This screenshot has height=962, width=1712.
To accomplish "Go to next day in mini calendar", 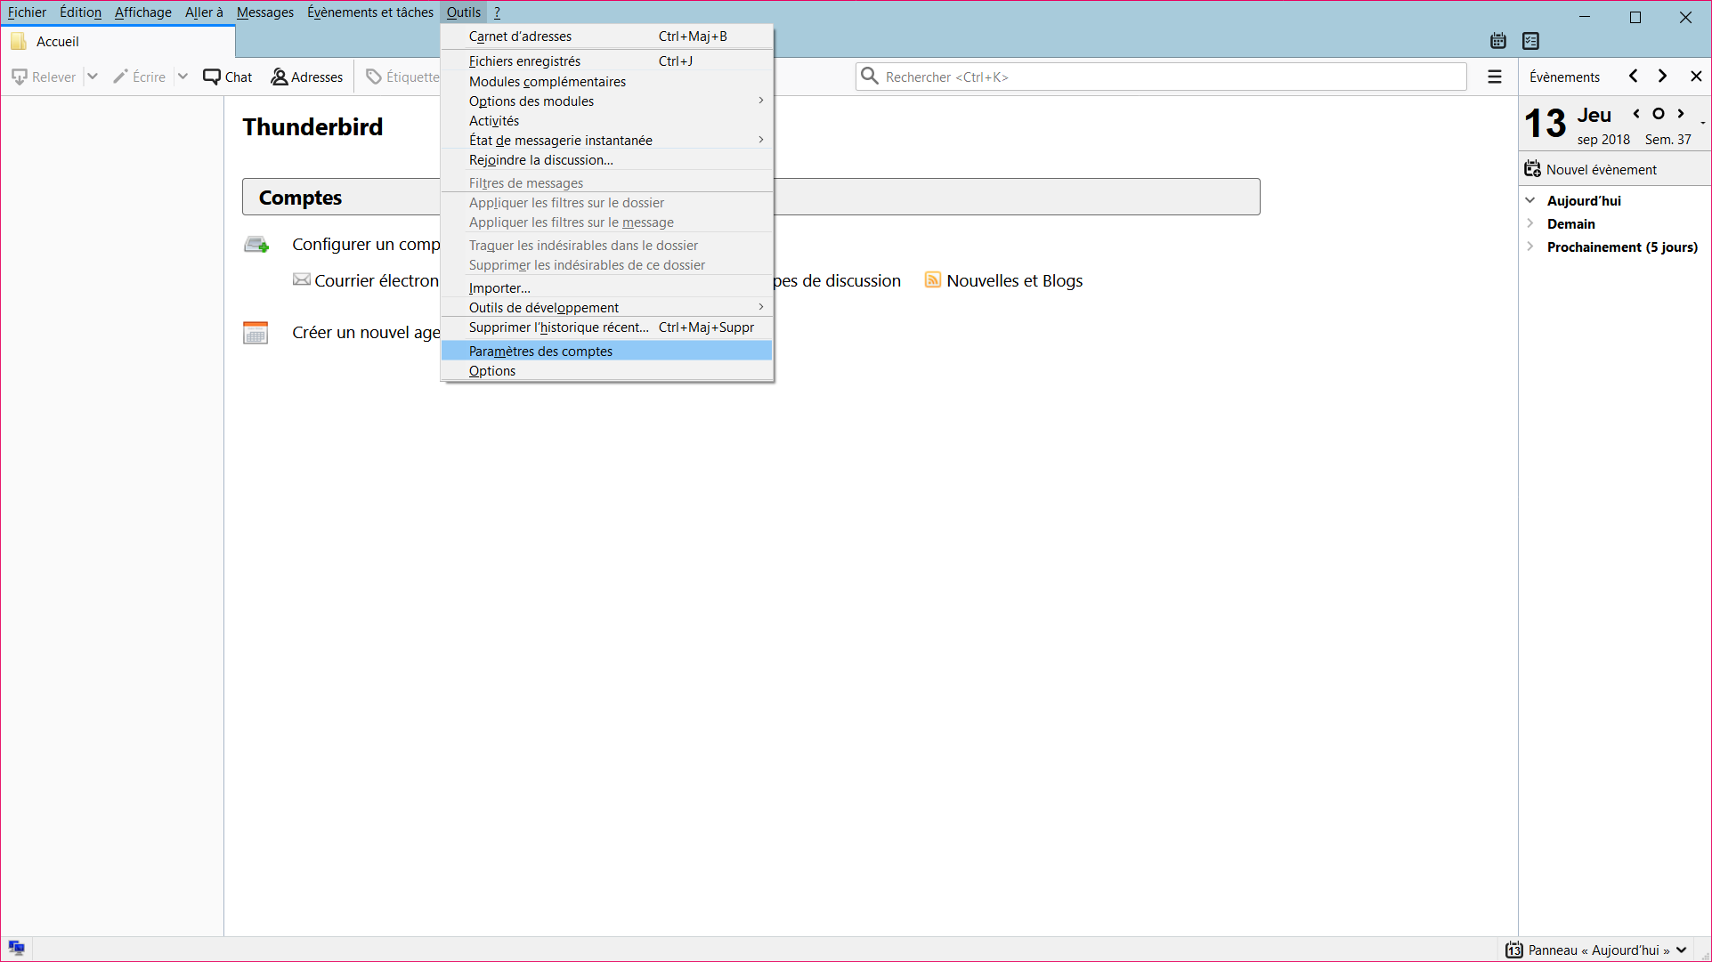I will pos(1681,114).
